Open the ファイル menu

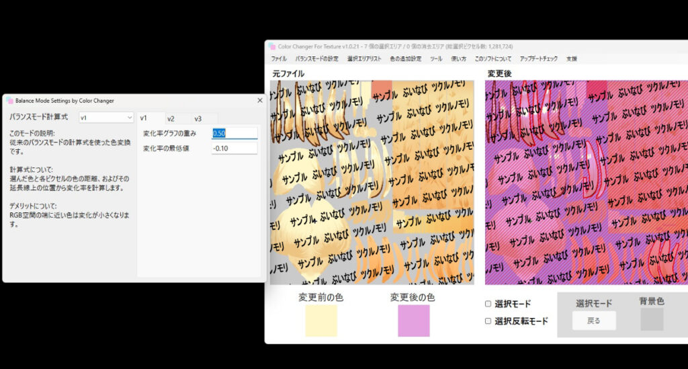(x=278, y=59)
